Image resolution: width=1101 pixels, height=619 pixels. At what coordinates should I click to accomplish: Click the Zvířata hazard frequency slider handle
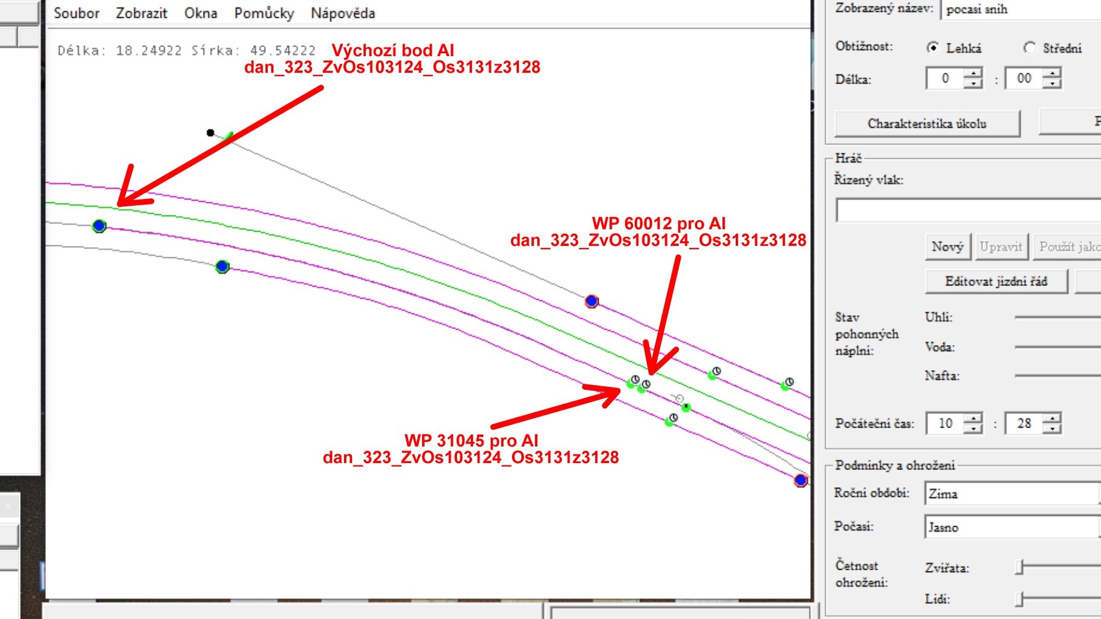tap(1019, 567)
